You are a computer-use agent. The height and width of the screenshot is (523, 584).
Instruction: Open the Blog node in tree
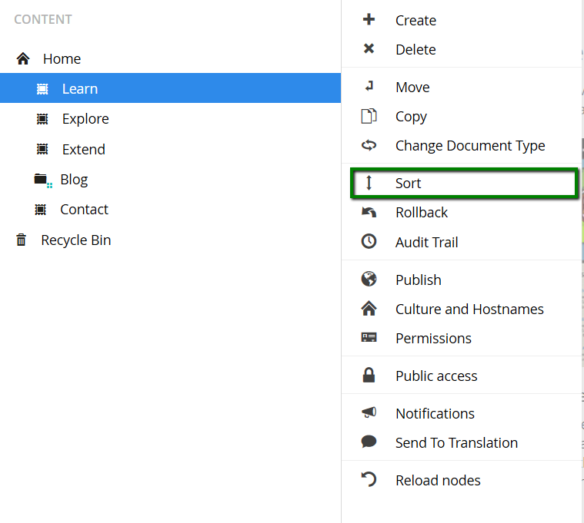(74, 180)
